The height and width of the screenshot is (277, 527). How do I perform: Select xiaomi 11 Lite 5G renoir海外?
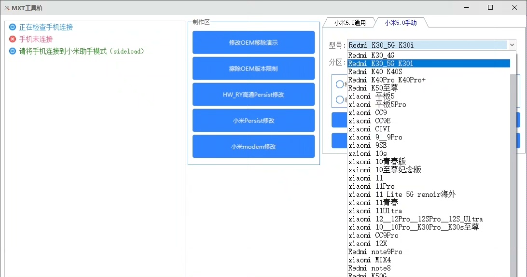[429, 194]
